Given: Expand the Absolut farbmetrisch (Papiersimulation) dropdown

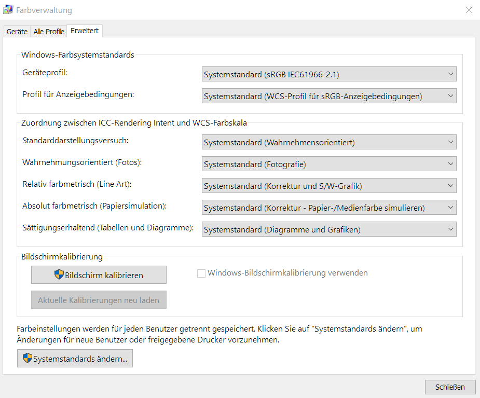Looking at the screenshot, I should [329, 208].
